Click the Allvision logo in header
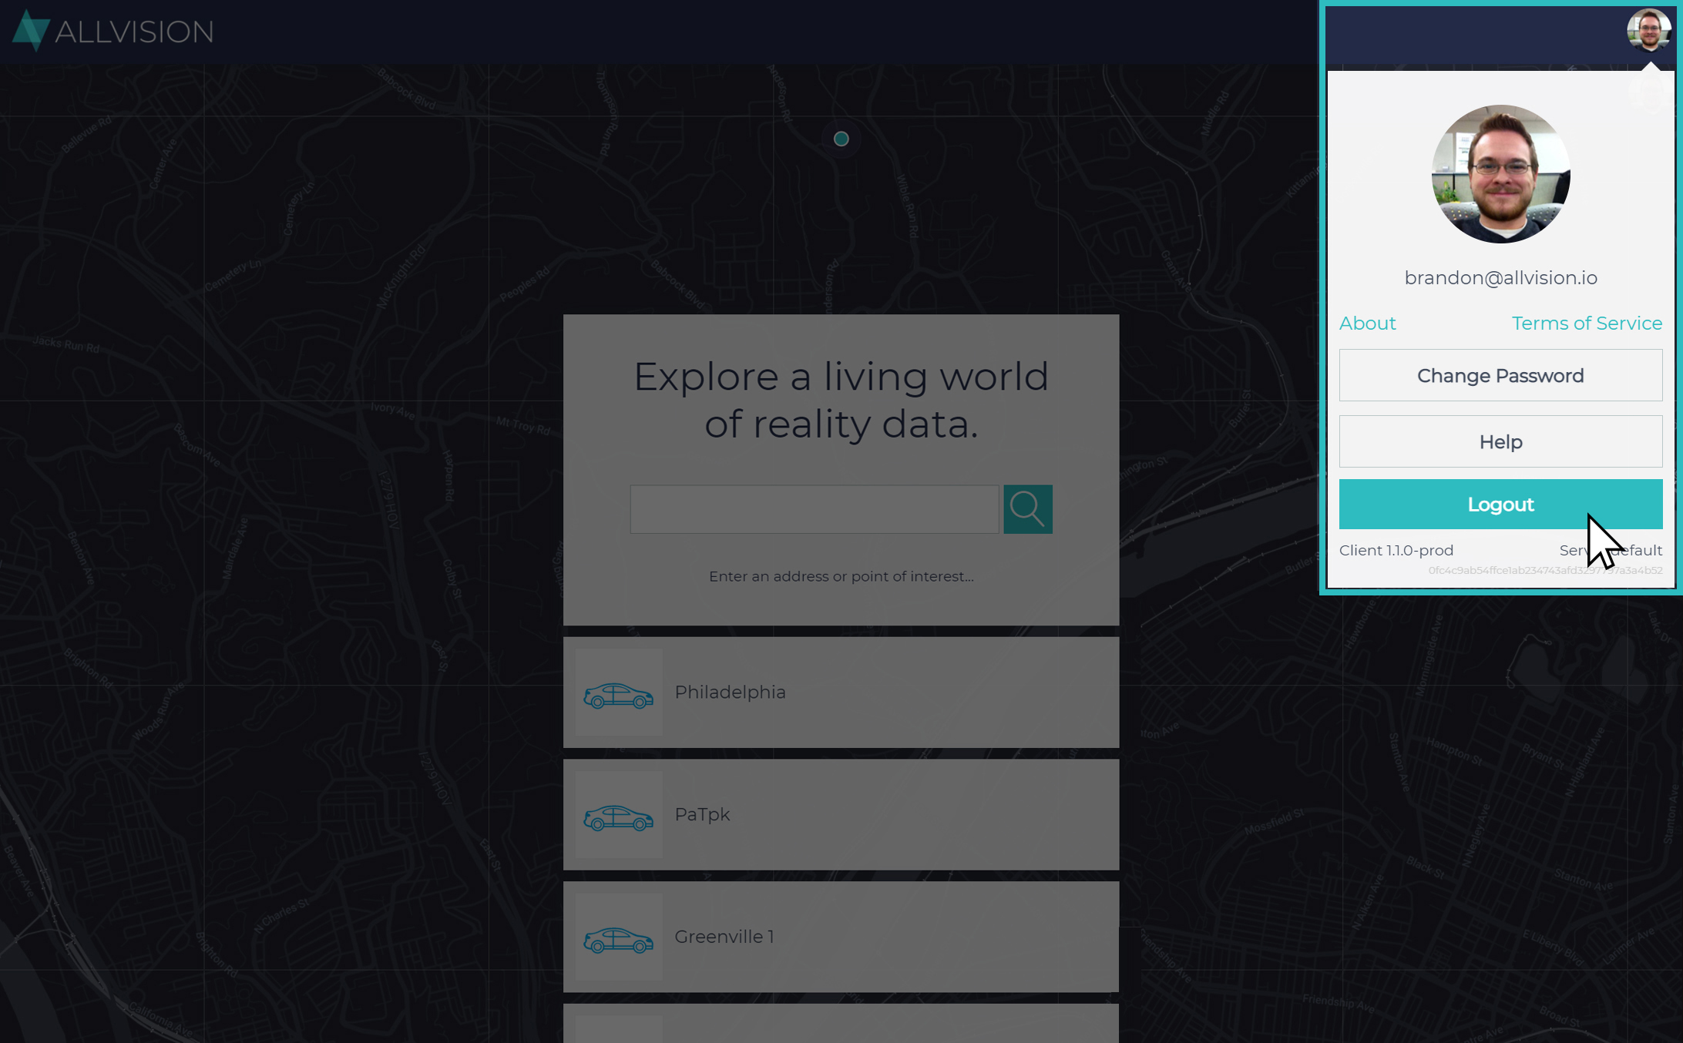 [113, 31]
